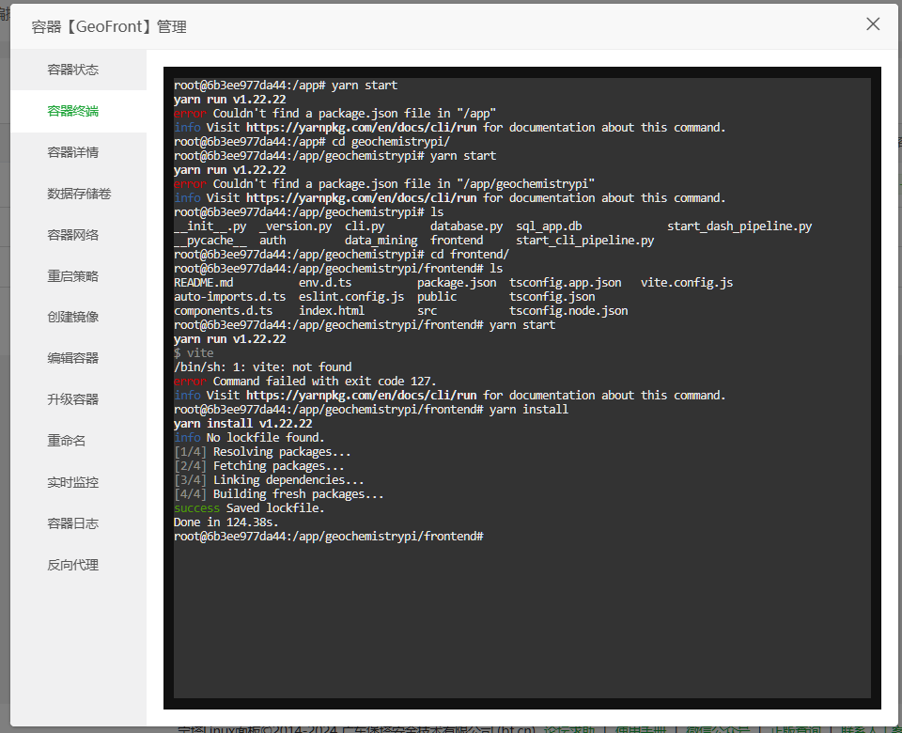Click 'tsconfig.node.json' in terminal listing
This screenshot has height=733, width=902.
coord(568,311)
